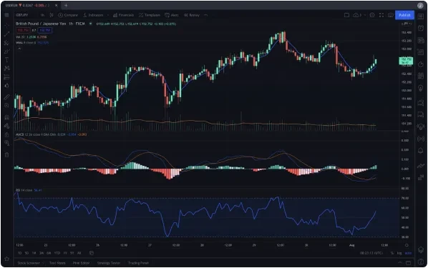
Task: Open the favorites star at the bottom left
Action: tap(7, 259)
